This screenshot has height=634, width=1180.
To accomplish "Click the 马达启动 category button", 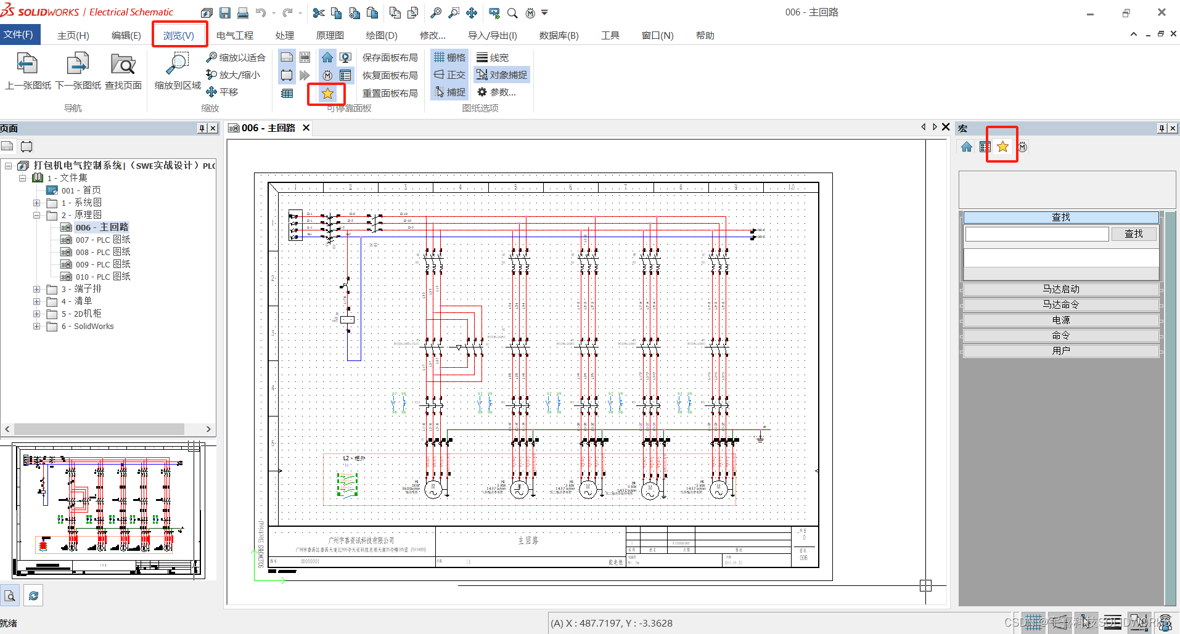I will [1060, 288].
